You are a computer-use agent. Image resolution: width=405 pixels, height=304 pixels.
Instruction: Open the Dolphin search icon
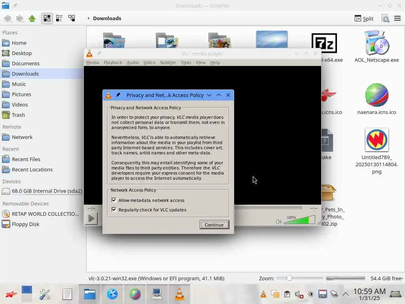385,18
